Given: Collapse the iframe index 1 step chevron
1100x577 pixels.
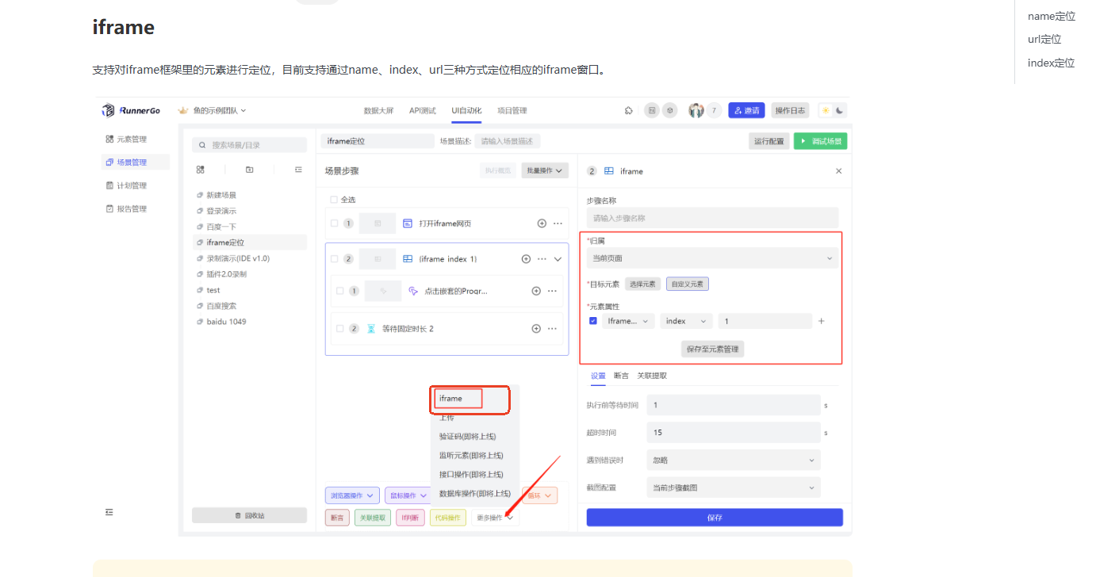Looking at the screenshot, I should [x=558, y=259].
